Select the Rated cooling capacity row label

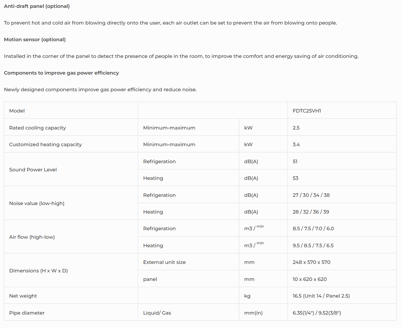(x=38, y=128)
